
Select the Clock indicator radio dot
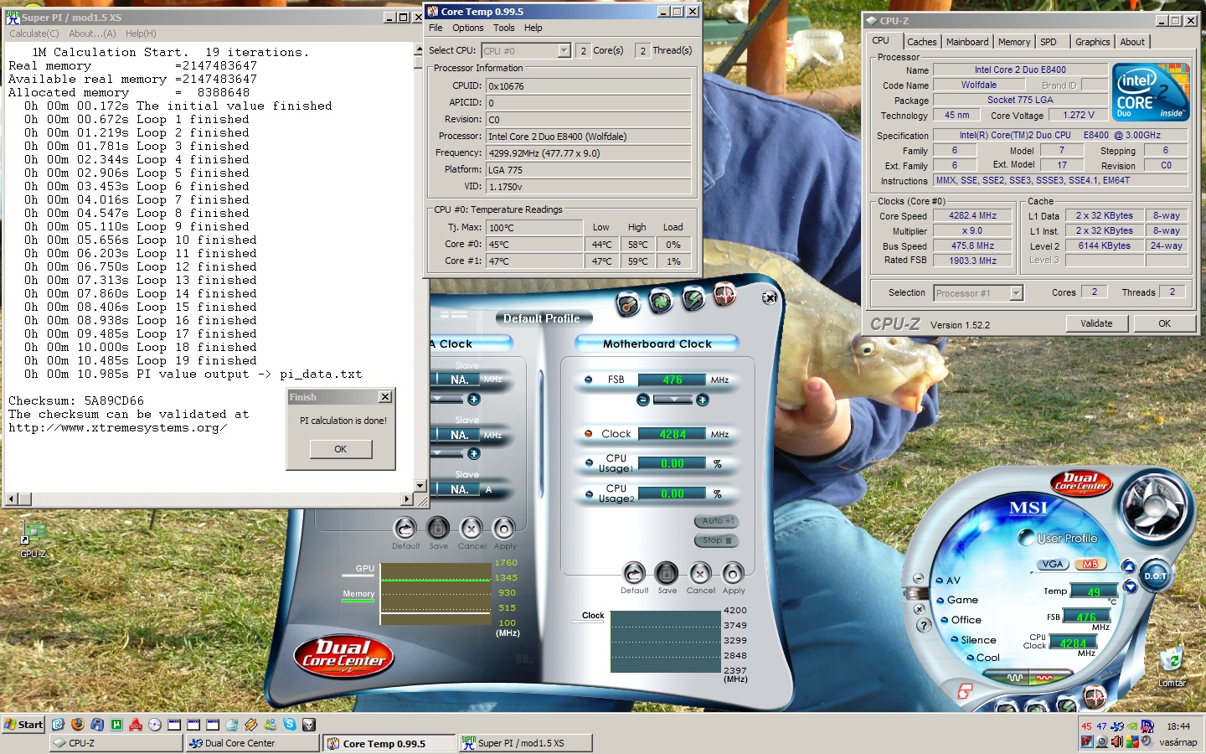click(x=589, y=434)
